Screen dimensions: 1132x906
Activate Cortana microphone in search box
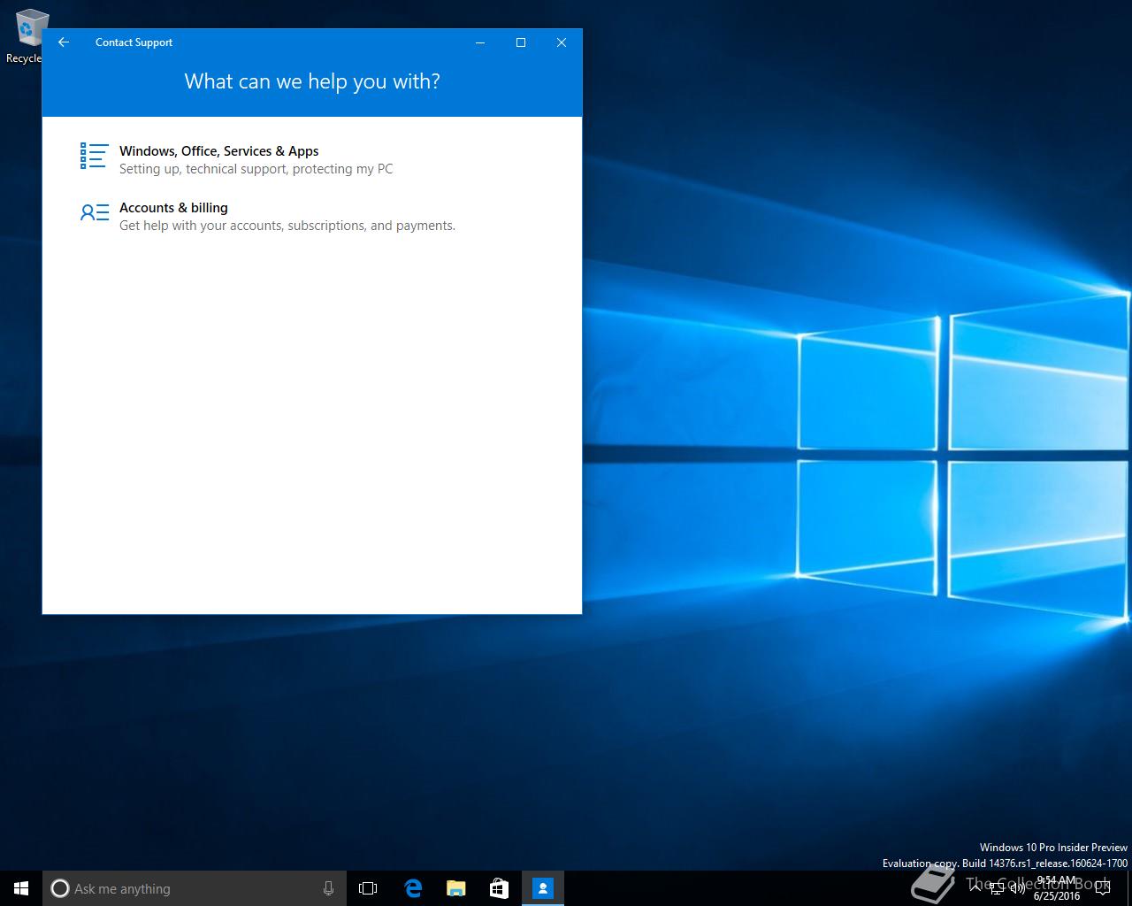point(328,888)
